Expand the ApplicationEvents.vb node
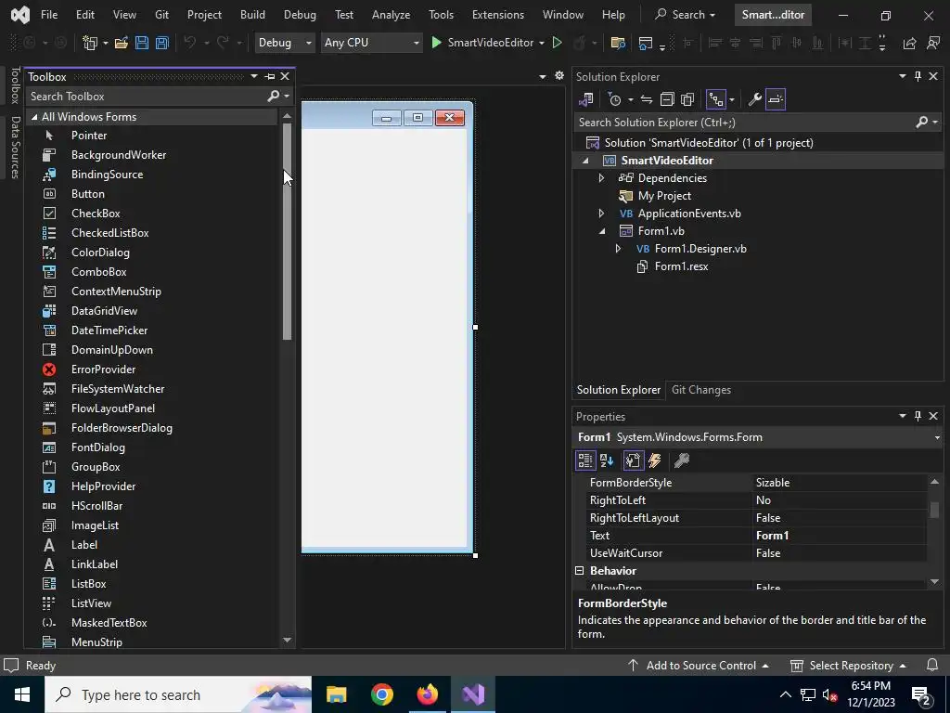 (x=601, y=214)
